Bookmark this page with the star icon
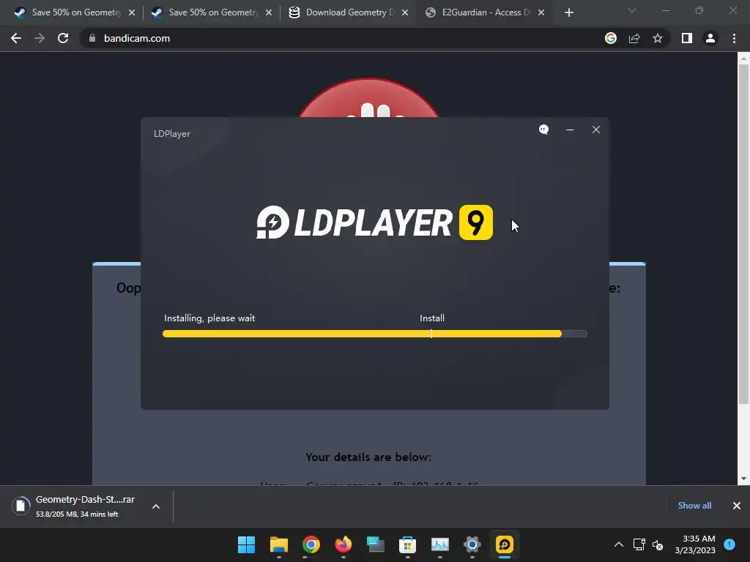 click(x=658, y=38)
